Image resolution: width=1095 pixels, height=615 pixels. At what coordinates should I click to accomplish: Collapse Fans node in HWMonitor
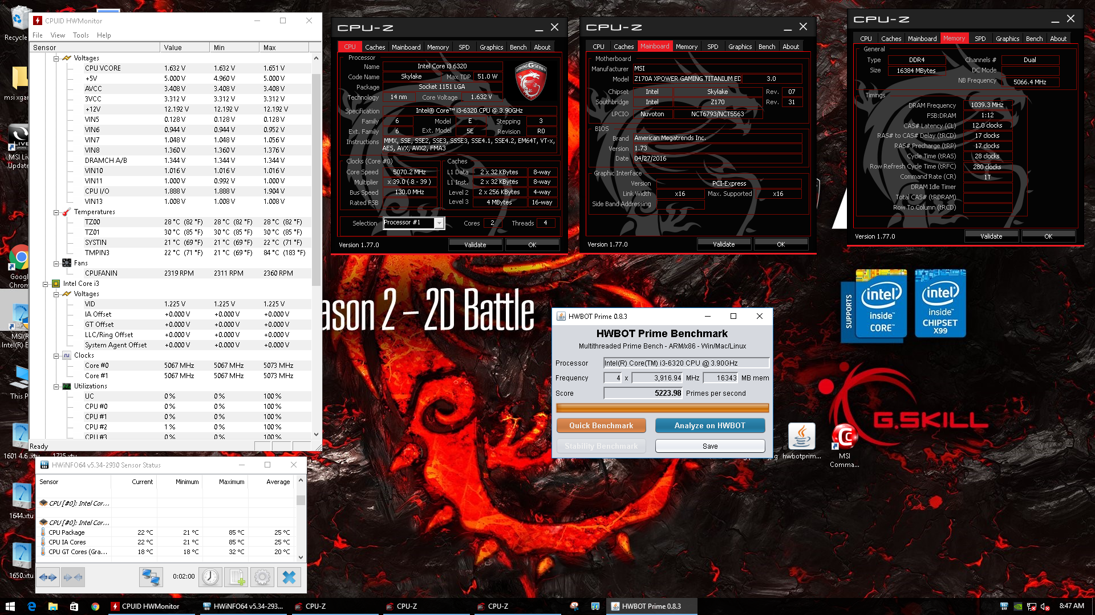click(56, 264)
